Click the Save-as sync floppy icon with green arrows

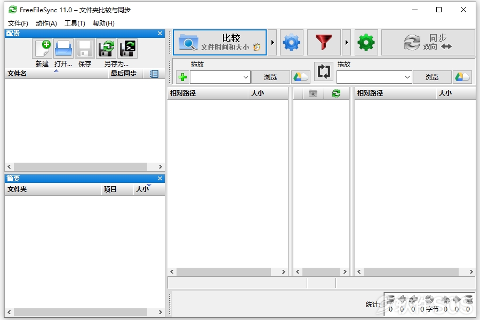coord(106,49)
